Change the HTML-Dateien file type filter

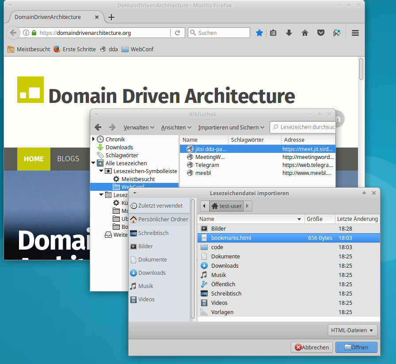tap(352, 330)
